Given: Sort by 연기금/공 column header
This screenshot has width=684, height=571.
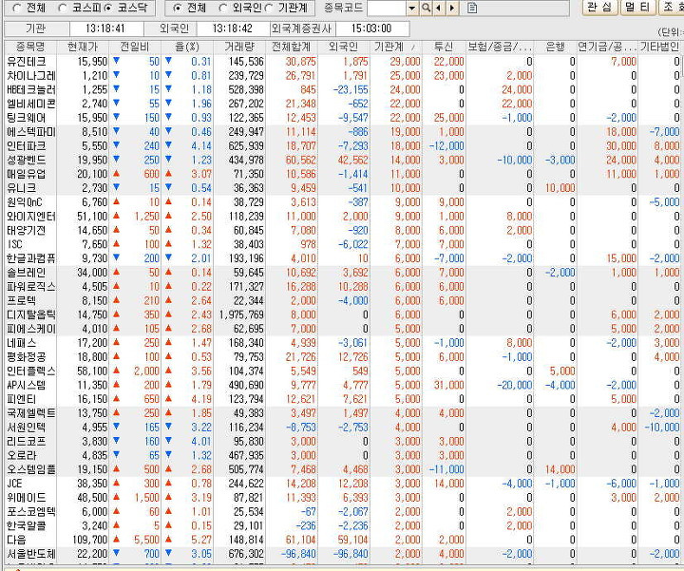Looking at the screenshot, I should click(607, 47).
